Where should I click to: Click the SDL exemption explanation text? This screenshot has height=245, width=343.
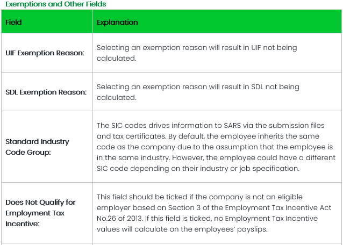(x=198, y=92)
